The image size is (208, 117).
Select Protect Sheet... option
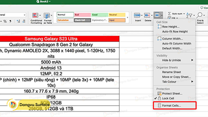pos(172,94)
